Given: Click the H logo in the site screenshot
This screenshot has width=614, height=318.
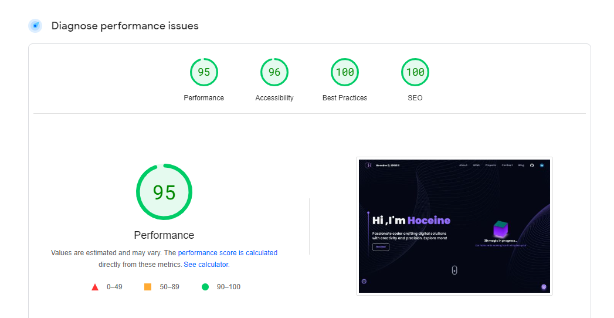Looking at the screenshot, I should pos(368,165).
